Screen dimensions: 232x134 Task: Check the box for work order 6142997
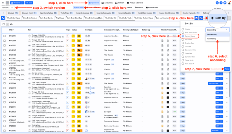tap(5, 36)
